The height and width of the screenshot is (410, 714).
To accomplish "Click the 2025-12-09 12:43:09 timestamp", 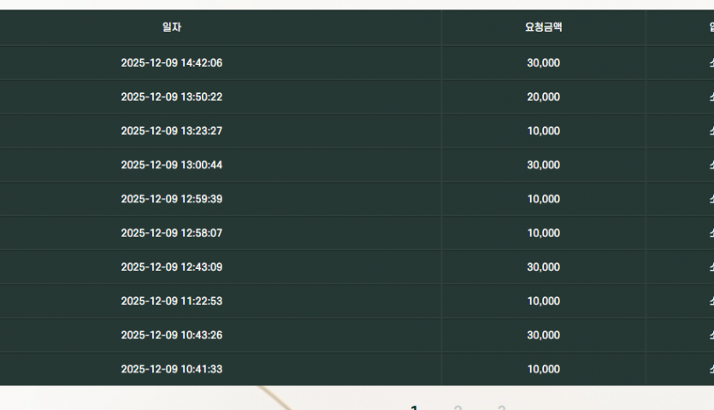I will tap(171, 267).
